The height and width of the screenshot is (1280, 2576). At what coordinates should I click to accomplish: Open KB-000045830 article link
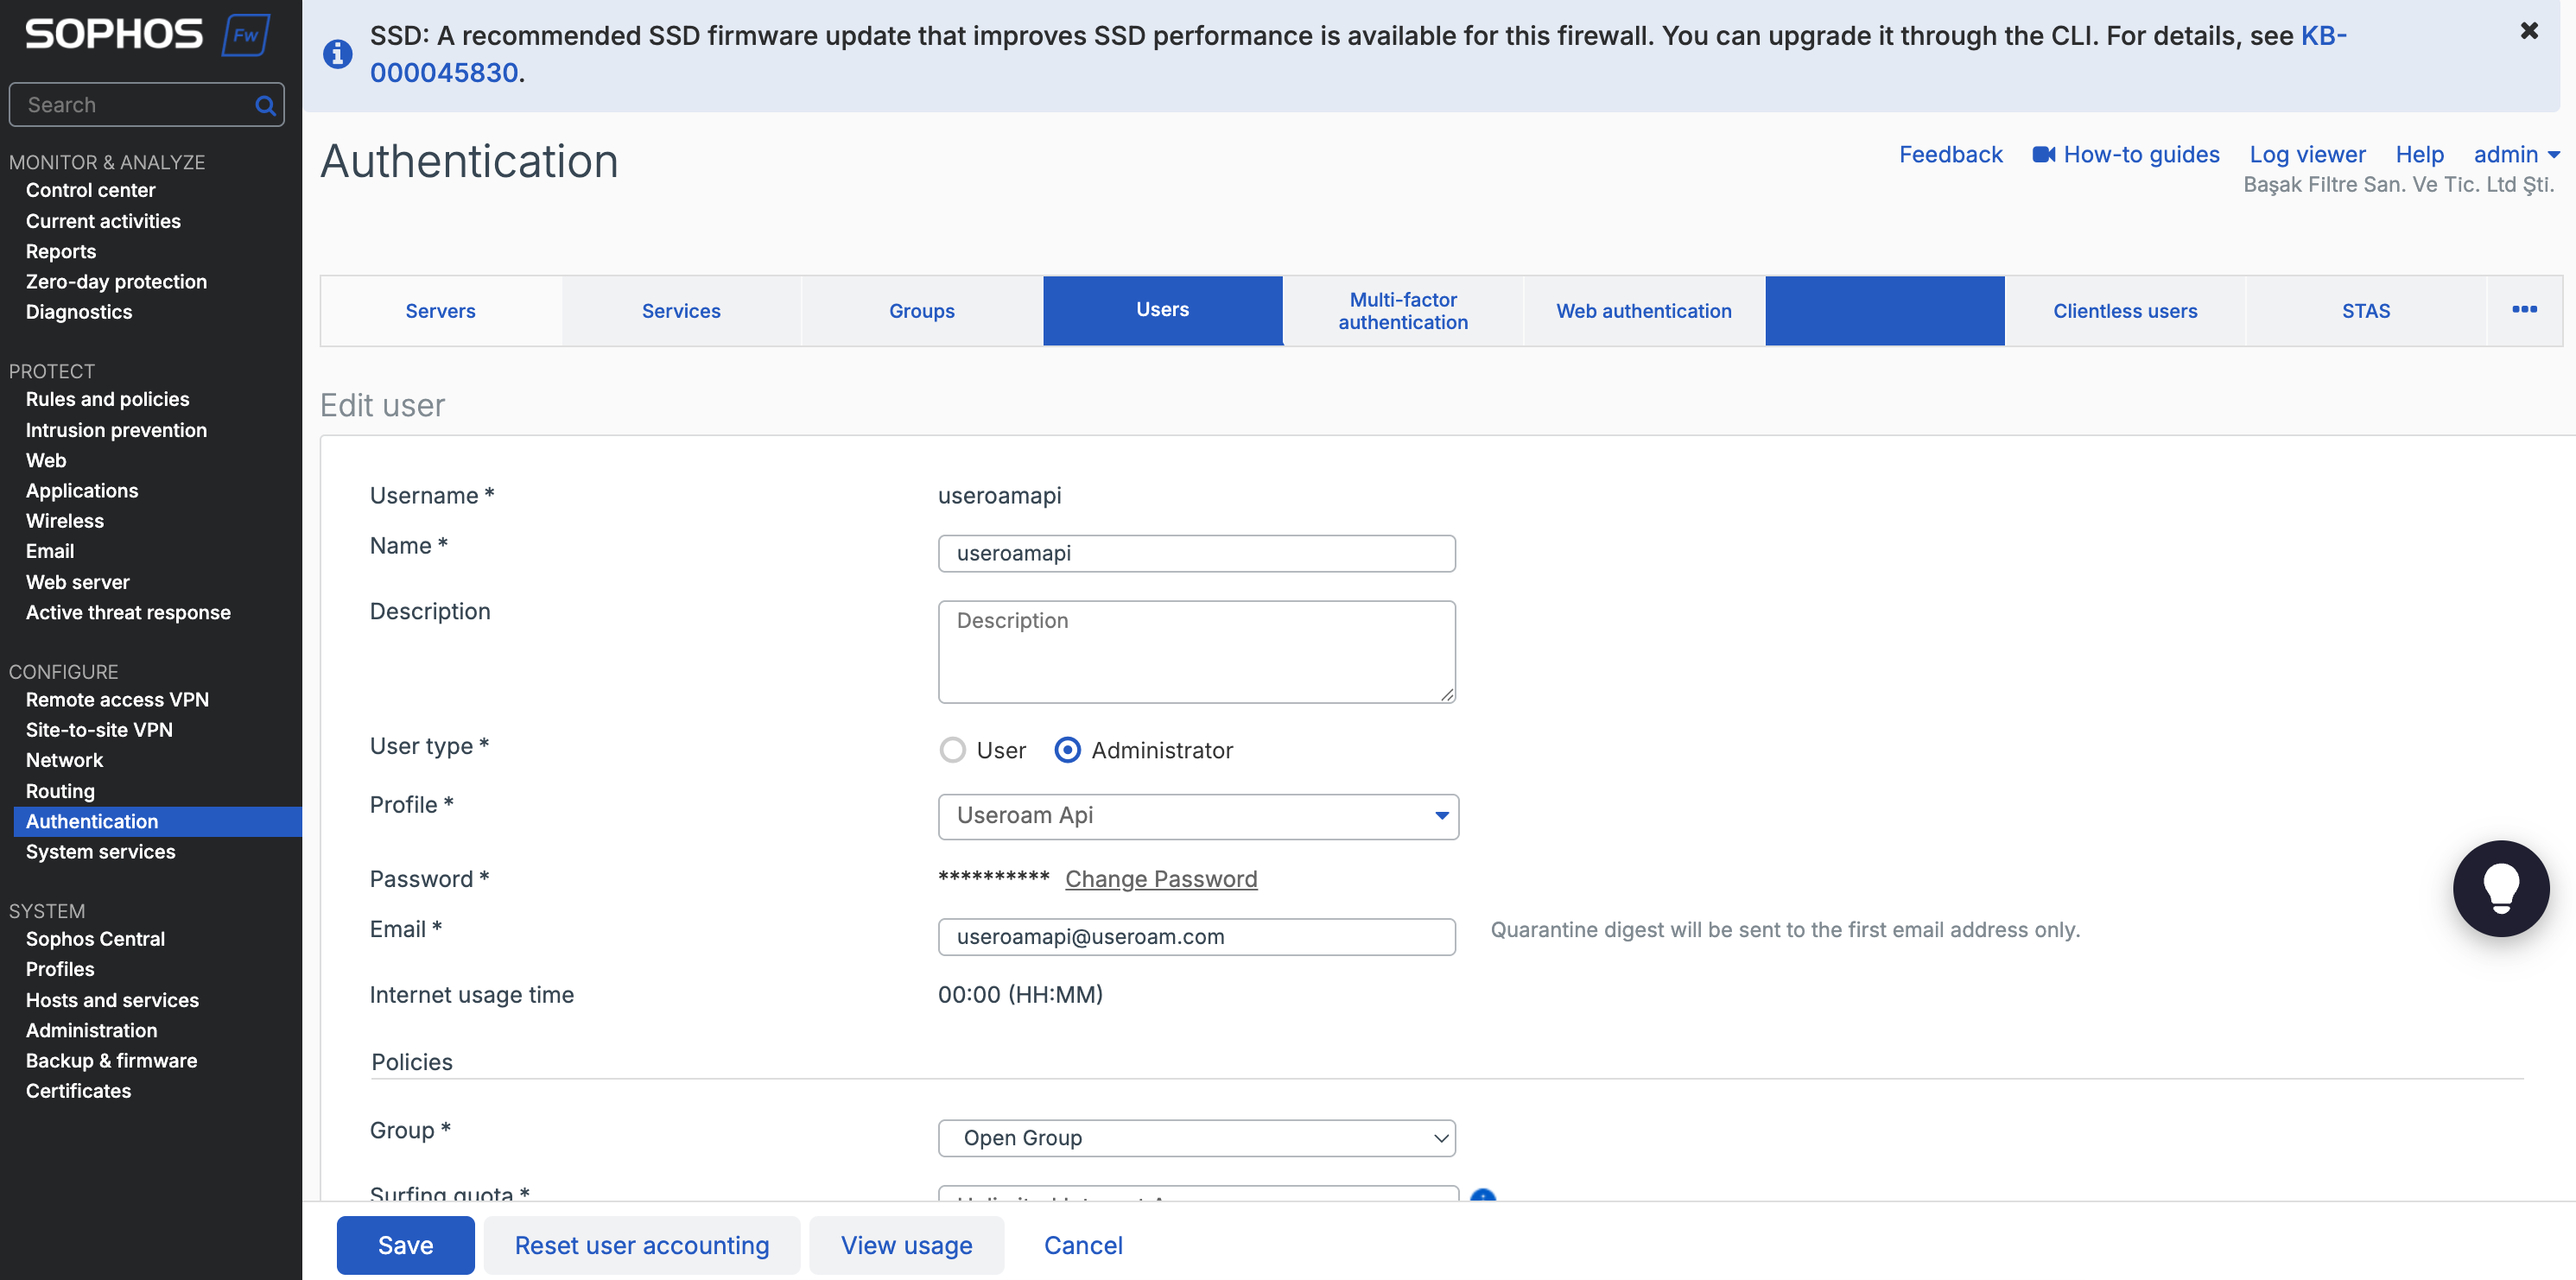pos(1358,54)
